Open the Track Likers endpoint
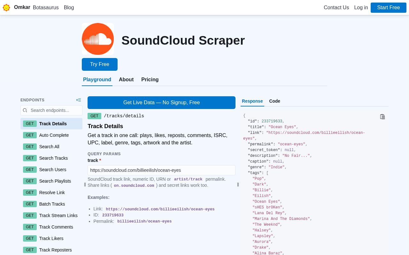This screenshot has height=255, width=409. click(51, 238)
